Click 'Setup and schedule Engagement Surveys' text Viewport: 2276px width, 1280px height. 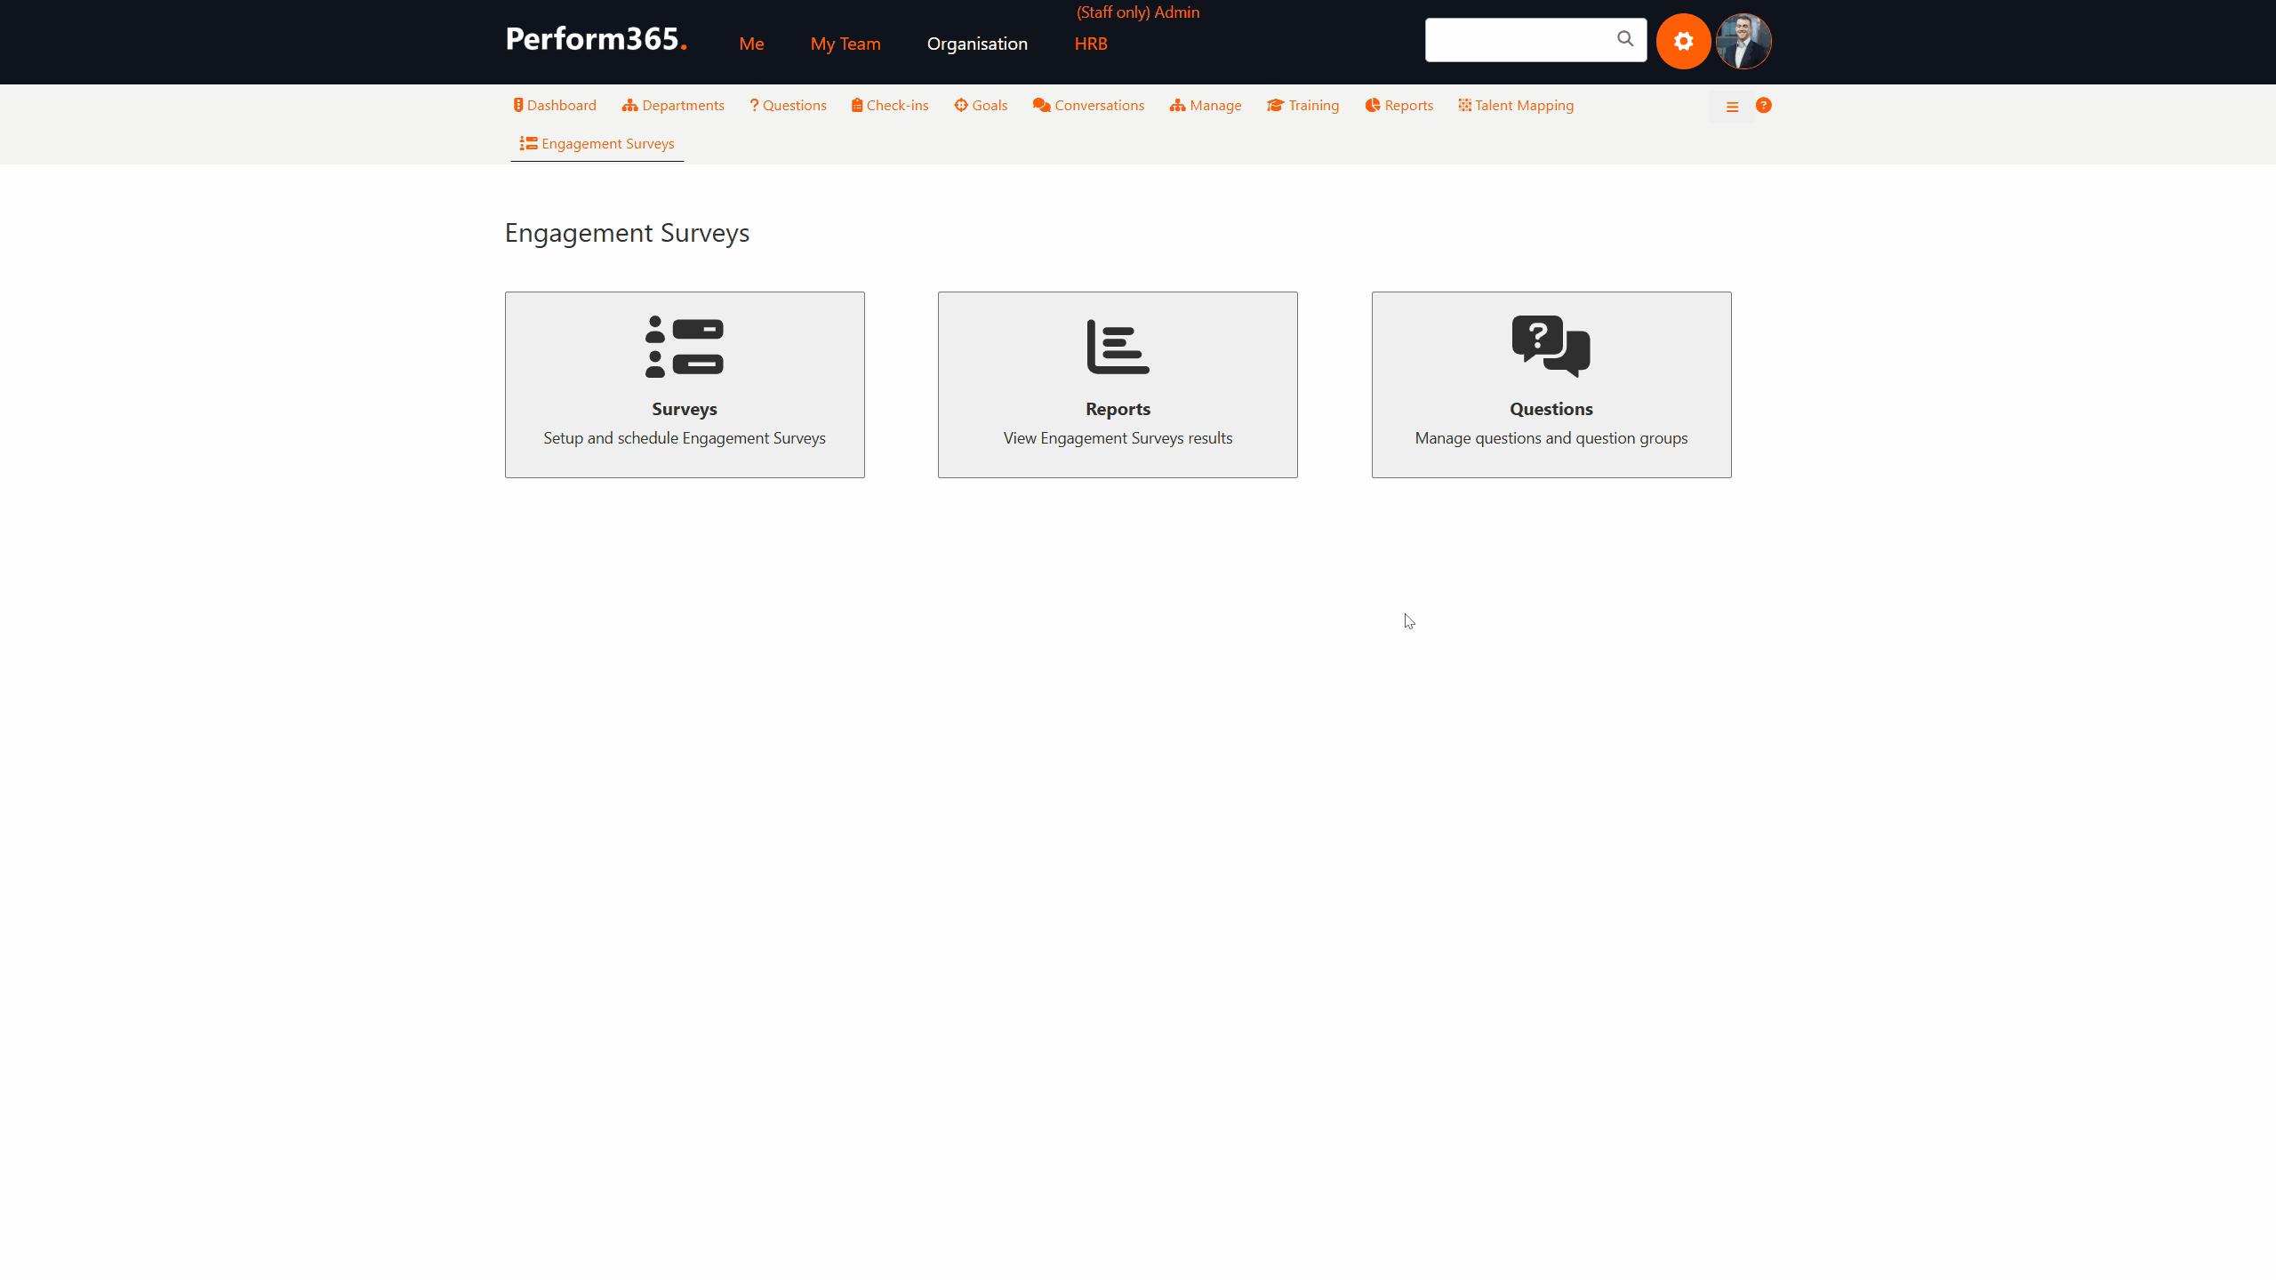[x=685, y=438]
